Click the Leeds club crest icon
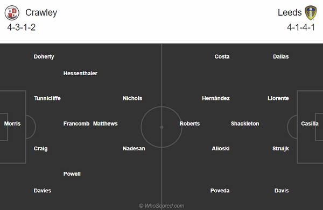 [x=311, y=13]
